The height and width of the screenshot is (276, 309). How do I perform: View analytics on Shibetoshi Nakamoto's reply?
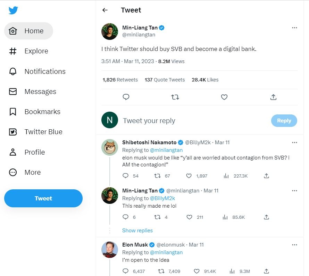click(x=226, y=176)
